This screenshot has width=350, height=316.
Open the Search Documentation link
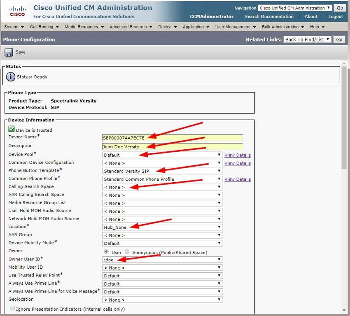(x=269, y=16)
